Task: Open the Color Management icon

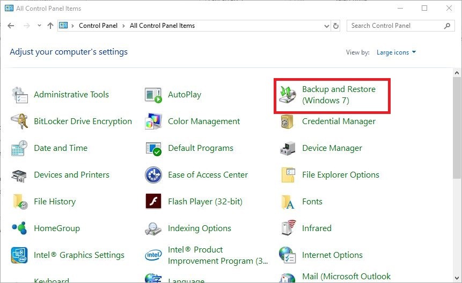Action: 153,121
